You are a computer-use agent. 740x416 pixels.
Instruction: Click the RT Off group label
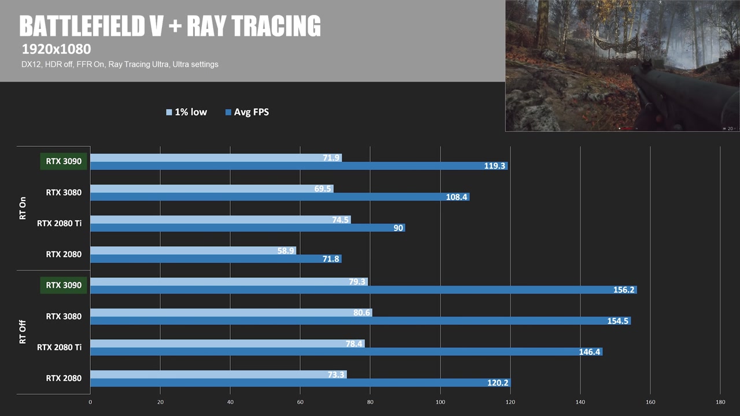click(23, 332)
